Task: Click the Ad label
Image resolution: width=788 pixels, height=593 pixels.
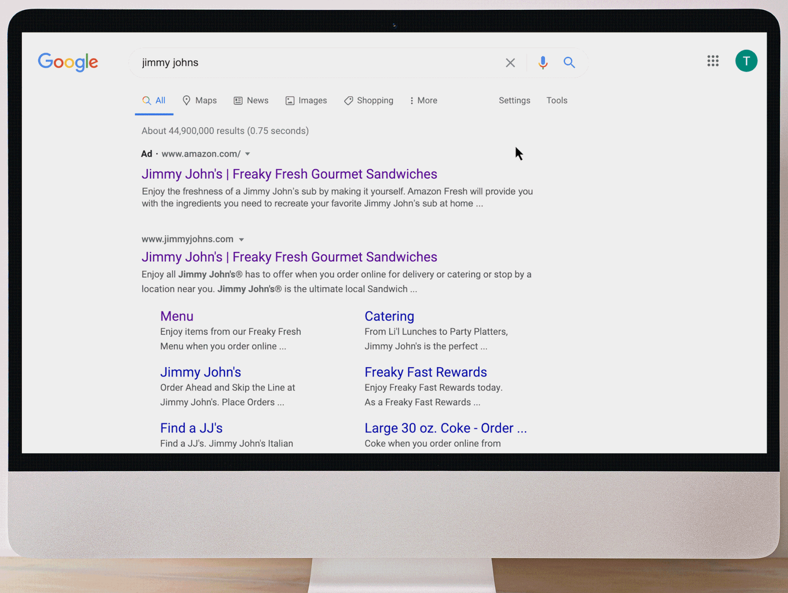Action: (147, 154)
